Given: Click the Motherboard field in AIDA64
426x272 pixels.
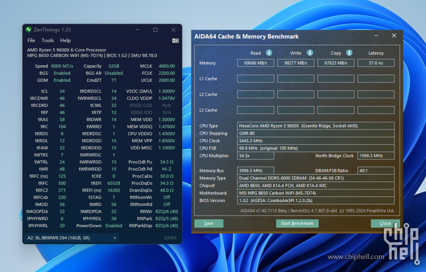Looking at the screenshot, I should click(316, 193).
